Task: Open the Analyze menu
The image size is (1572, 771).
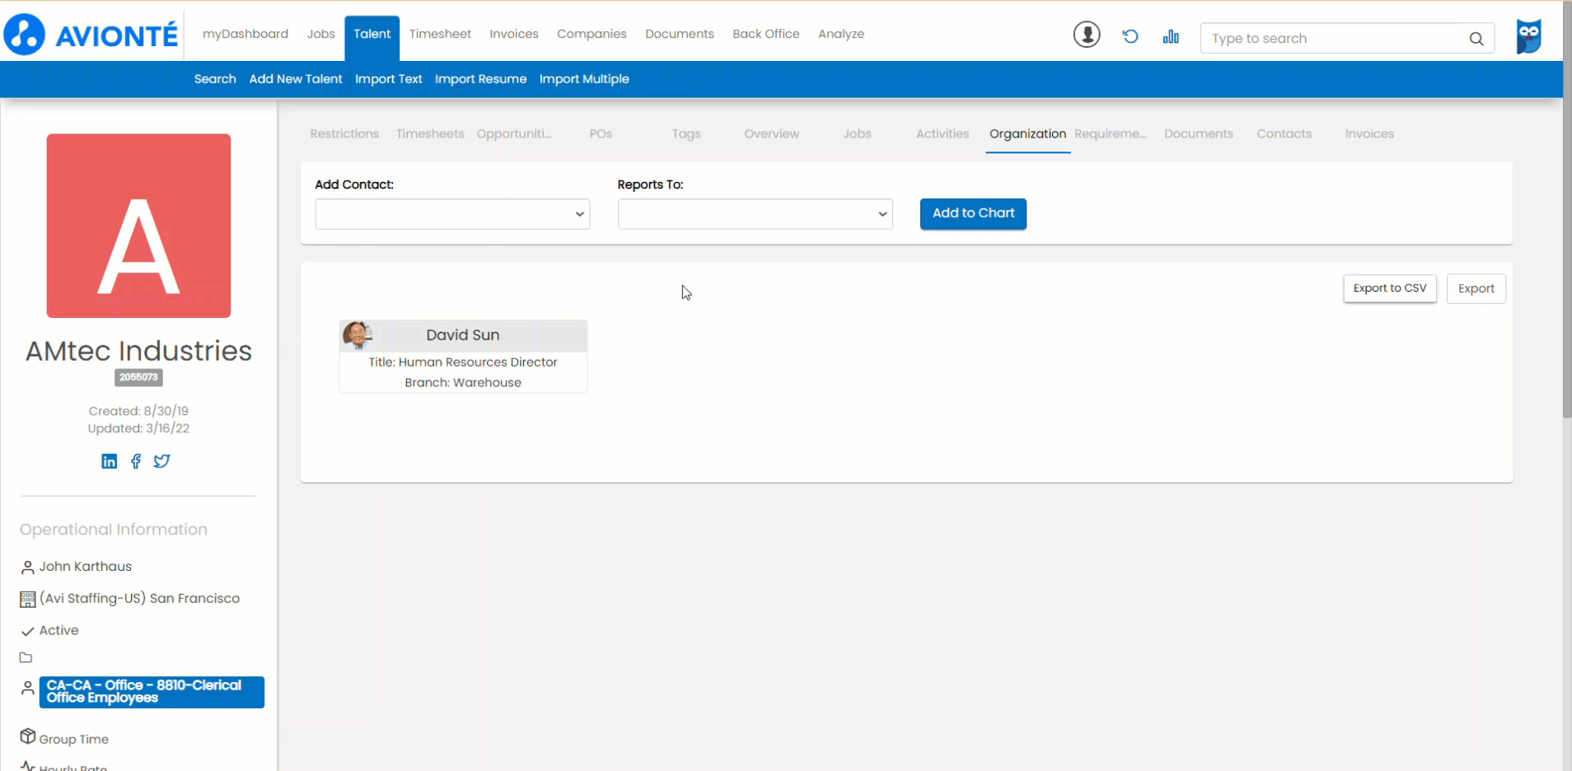Action: pyautogui.click(x=841, y=34)
